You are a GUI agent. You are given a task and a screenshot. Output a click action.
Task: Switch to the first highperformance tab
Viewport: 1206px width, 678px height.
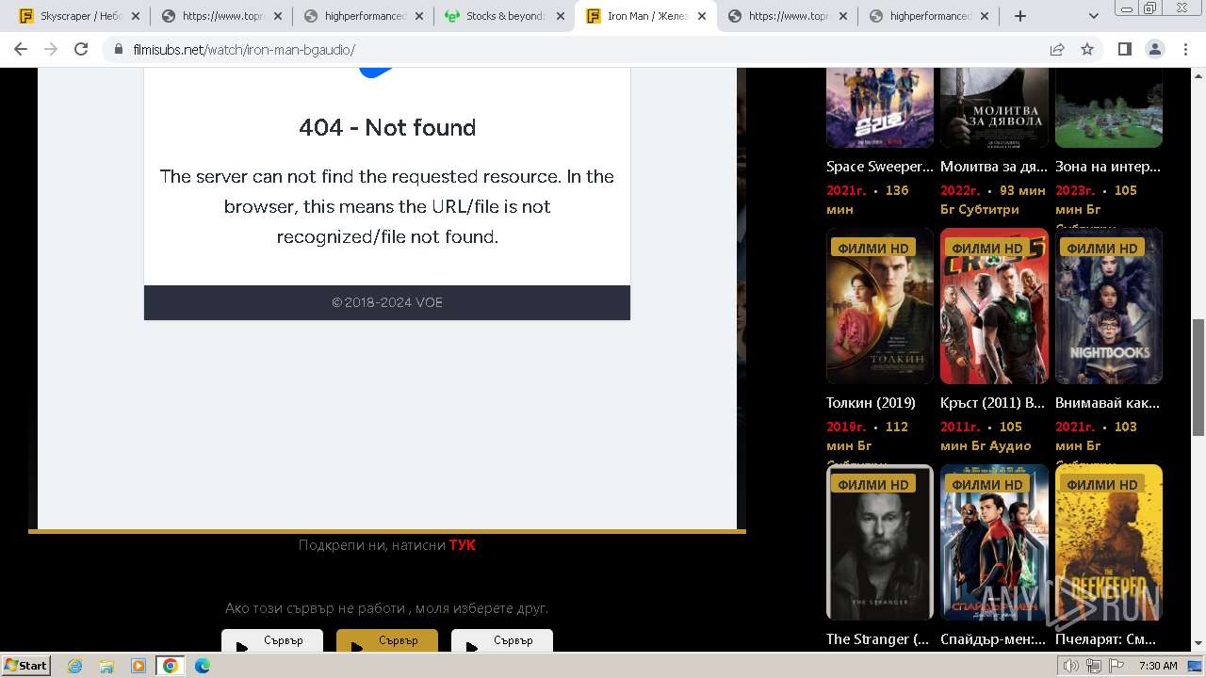363,16
